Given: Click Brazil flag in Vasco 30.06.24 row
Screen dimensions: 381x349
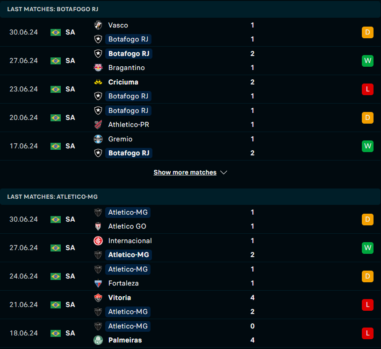Looking at the screenshot, I should pos(56,32).
